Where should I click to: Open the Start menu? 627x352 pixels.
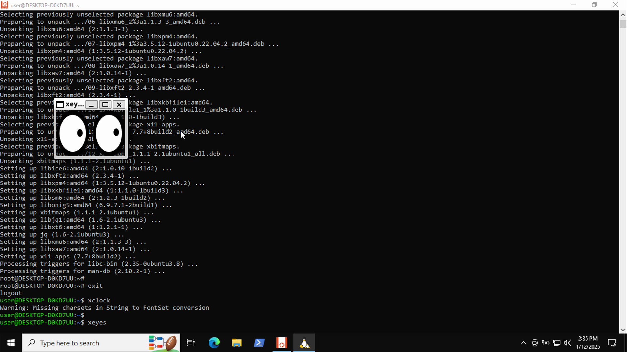click(x=11, y=343)
